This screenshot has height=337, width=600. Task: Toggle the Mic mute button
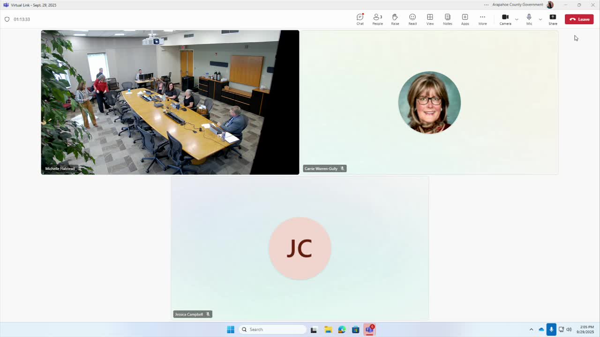coord(529,19)
